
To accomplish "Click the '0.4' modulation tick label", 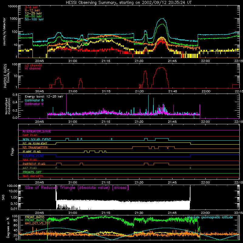I will 15,102.
